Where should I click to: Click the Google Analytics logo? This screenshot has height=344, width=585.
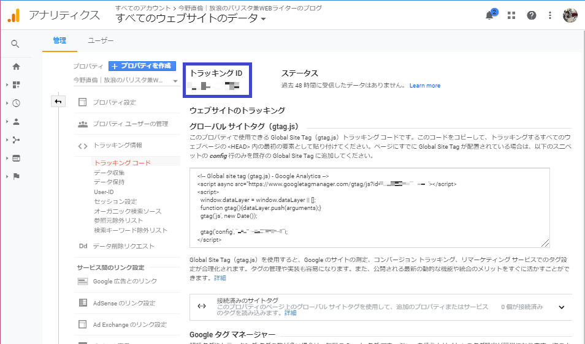pos(14,16)
